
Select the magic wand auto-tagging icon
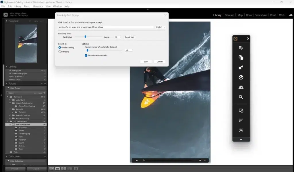pyautogui.click(x=241, y=130)
